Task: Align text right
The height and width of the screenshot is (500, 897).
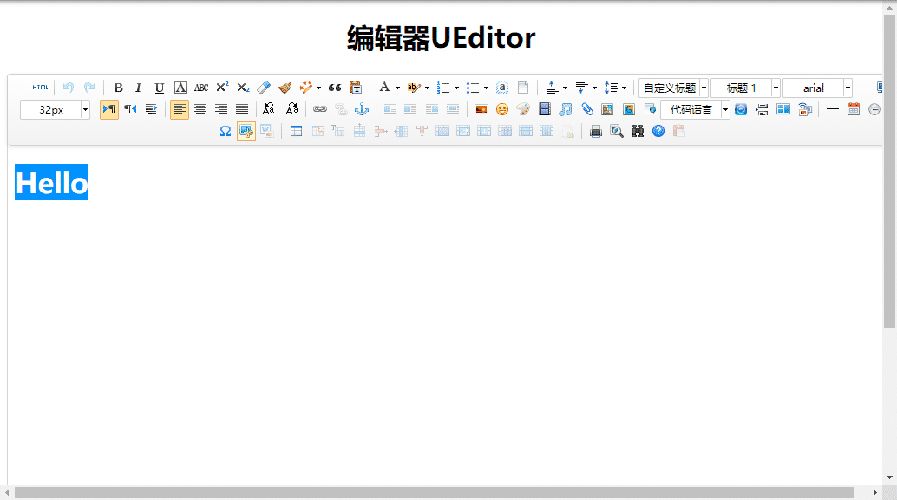Action: (221, 109)
